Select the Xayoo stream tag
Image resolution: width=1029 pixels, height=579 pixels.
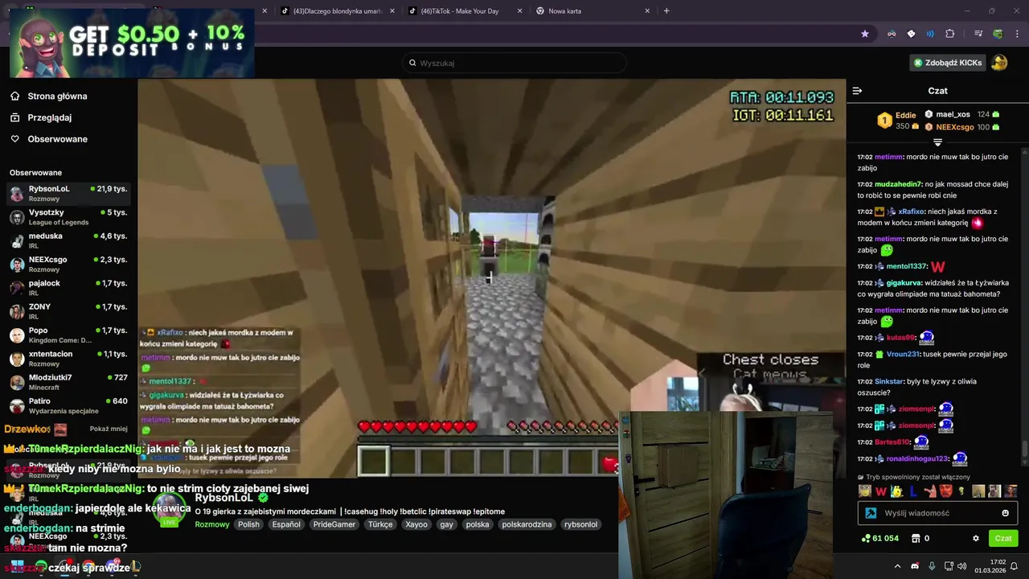[416, 524]
